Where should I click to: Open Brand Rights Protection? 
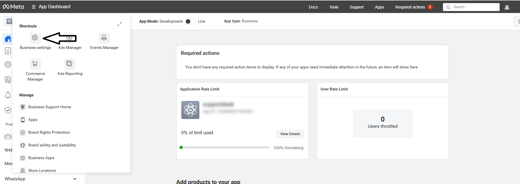(x=49, y=133)
